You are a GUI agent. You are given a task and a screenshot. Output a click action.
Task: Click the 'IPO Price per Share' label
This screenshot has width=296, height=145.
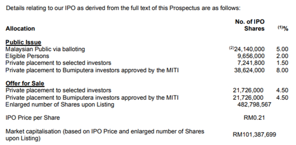coord(33,118)
